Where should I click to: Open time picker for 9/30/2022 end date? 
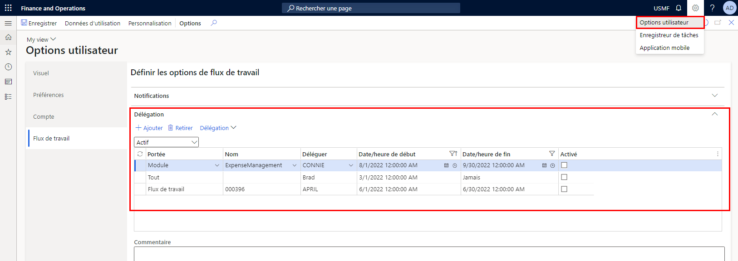pos(552,165)
